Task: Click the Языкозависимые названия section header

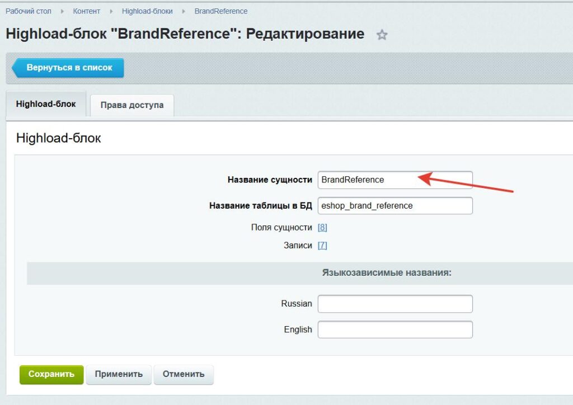Action: pos(387,273)
